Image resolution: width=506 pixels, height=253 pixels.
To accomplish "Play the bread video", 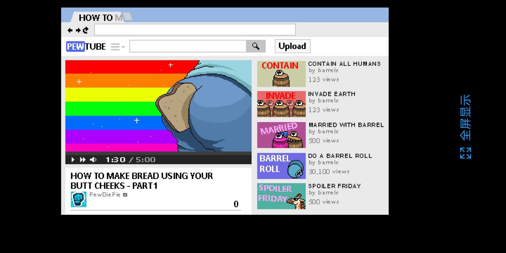I will [x=73, y=160].
